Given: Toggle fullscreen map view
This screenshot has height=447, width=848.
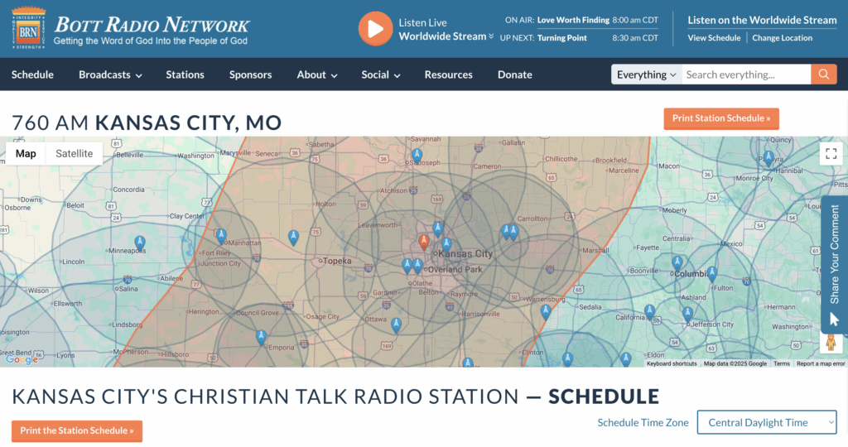Looking at the screenshot, I should (x=831, y=153).
